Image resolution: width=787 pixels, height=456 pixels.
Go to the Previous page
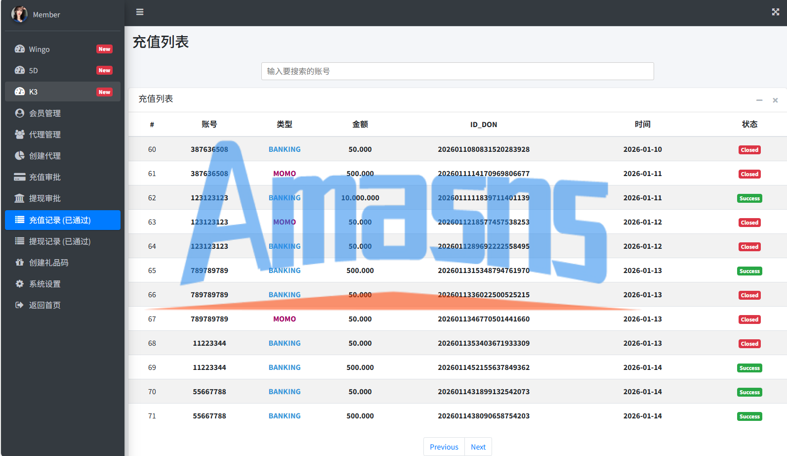pos(444,447)
